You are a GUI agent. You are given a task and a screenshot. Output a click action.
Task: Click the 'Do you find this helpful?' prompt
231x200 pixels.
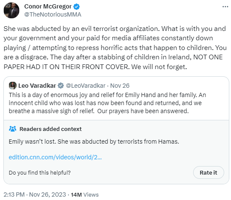[40, 173]
